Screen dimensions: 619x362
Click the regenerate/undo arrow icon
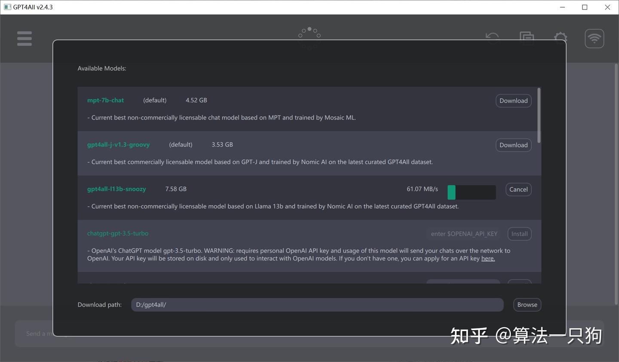(x=492, y=38)
